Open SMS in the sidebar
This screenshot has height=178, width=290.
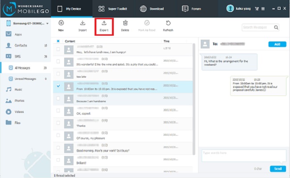[x=25, y=56]
